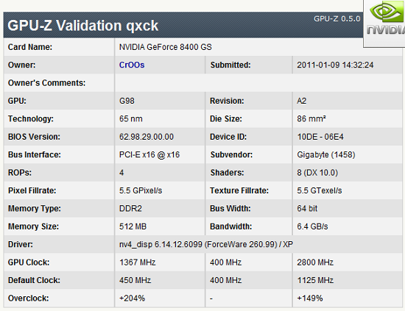Click the BIOS version 62.98.29.00.00
The image size is (405, 311).
point(147,137)
